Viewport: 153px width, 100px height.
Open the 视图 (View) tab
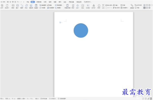pos(55,2)
